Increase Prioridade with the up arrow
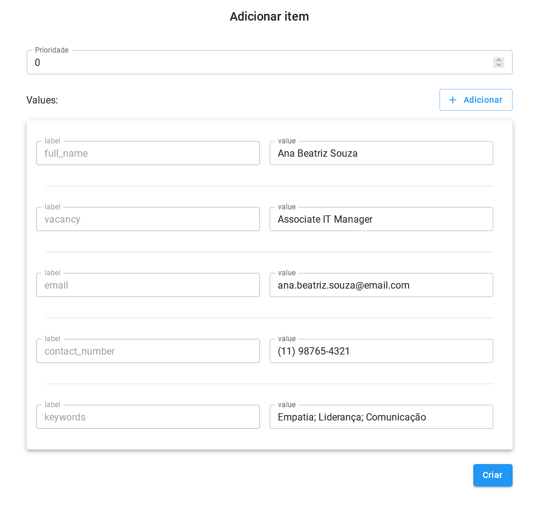 (499, 60)
